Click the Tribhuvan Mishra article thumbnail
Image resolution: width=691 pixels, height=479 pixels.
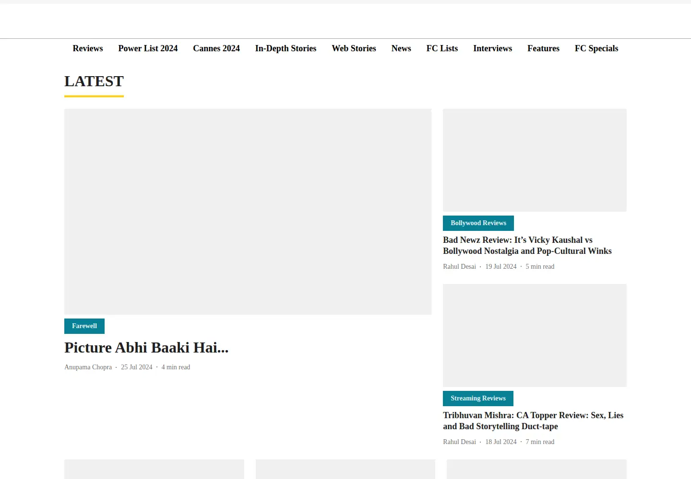click(535, 335)
